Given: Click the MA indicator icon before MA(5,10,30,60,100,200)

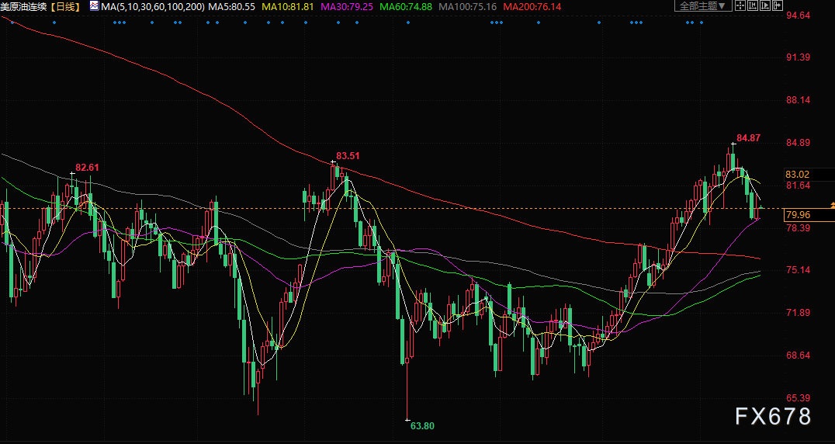Looking at the screenshot, I should [x=94, y=6].
